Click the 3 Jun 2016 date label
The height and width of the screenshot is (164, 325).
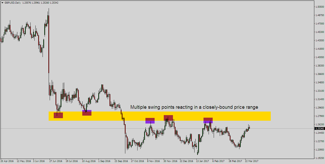pos(39,161)
